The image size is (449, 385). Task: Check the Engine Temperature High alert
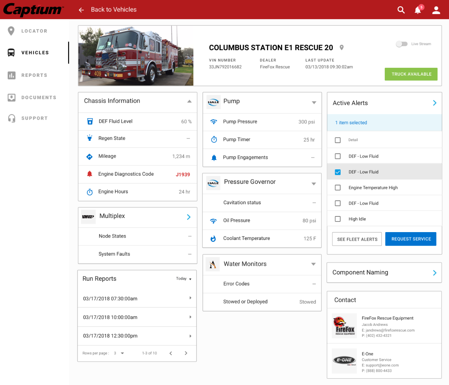pos(337,188)
